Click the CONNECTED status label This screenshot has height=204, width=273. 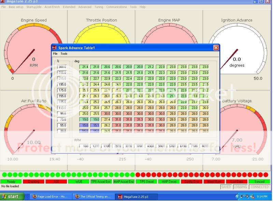pyautogui.click(x=260, y=186)
